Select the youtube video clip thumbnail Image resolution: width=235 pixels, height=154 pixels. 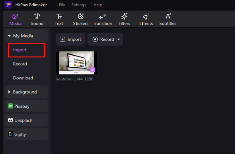pos(76,63)
